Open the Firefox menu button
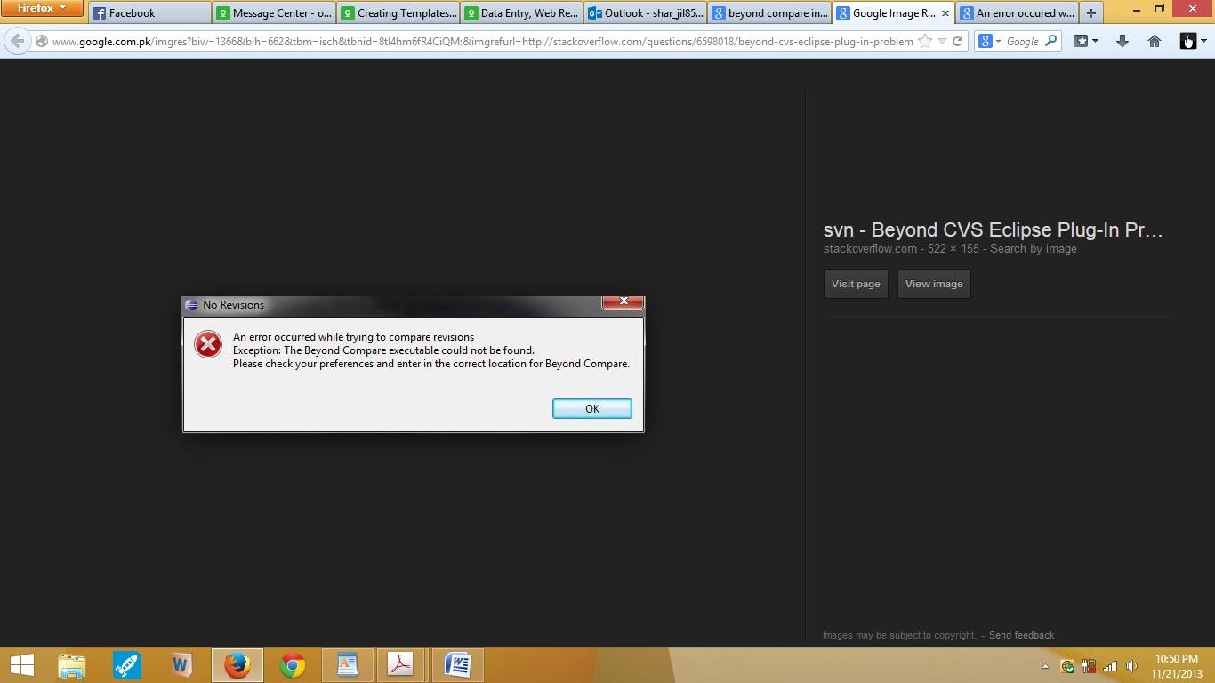 (x=42, y=8)
